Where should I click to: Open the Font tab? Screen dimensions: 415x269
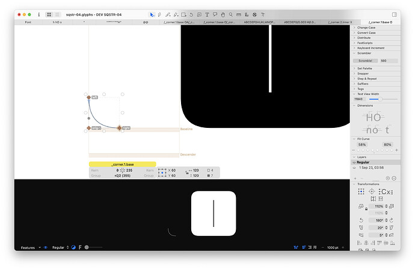click(x=28, y=22)
